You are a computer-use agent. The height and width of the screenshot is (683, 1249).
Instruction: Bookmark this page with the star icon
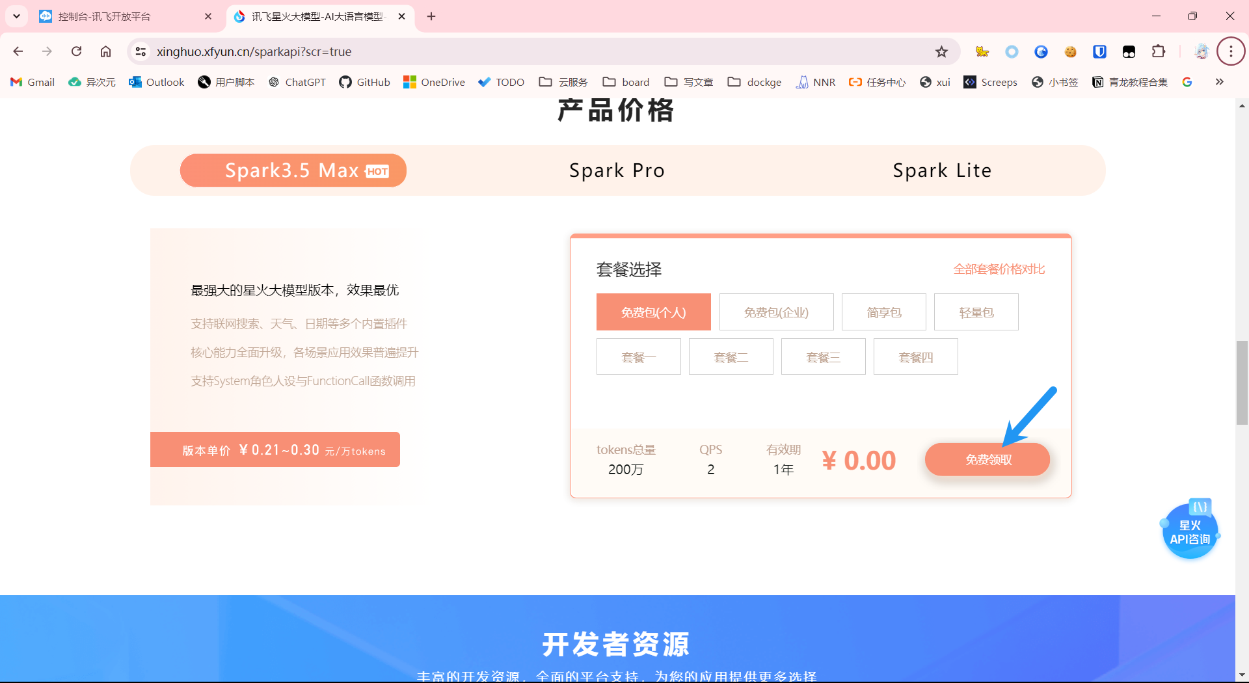(x=941, y=52)
